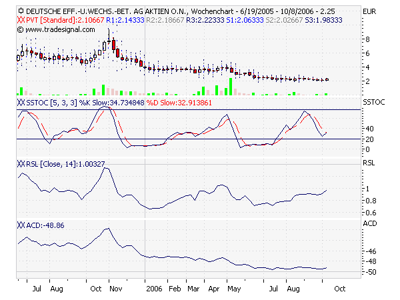Click the 2006 year label on the time axis

[154, 289]
